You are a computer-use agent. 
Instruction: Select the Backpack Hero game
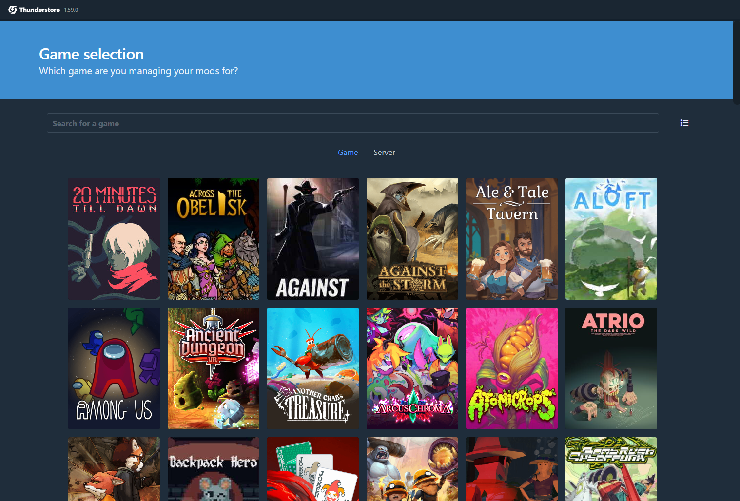click(x=214, y=469)
